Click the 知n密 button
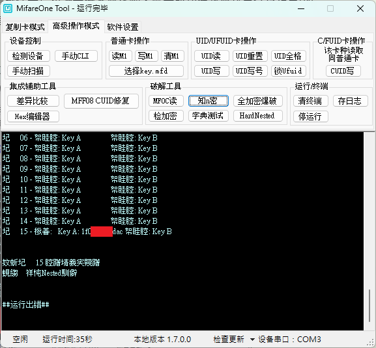The width and height of the screenshot is (376, 348). 208,101
